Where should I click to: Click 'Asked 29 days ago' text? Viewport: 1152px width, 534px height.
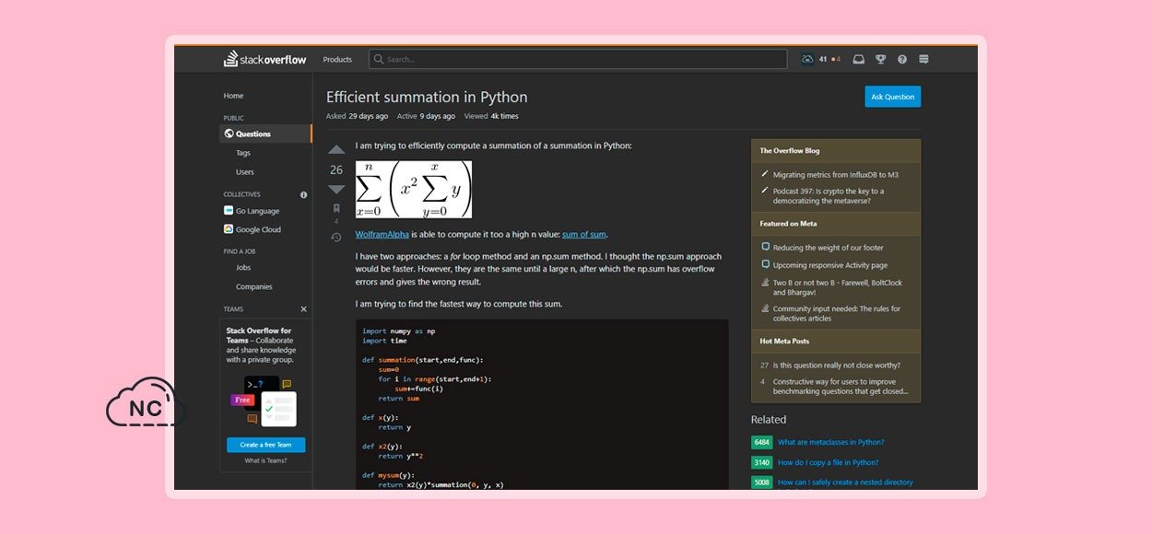[357, 116]
